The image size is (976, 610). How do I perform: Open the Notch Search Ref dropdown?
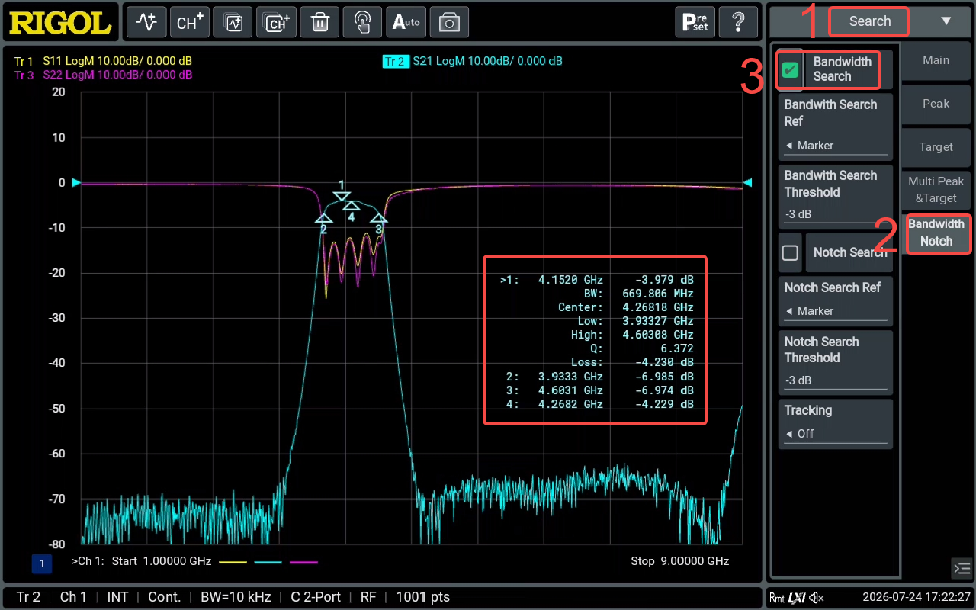click(836, 300)
